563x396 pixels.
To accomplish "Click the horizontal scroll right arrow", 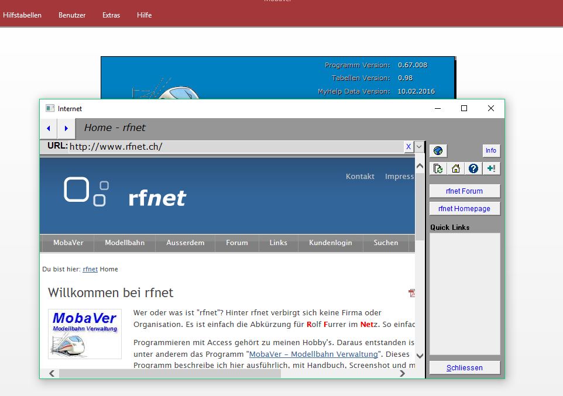I will 403,373.
